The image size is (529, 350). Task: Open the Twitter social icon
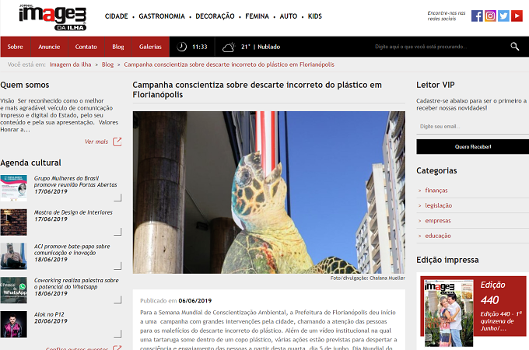(503, 16)
